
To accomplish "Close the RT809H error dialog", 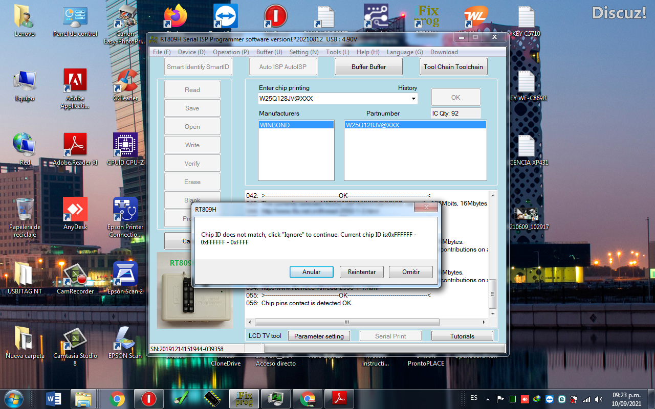I will coord(425,208).
